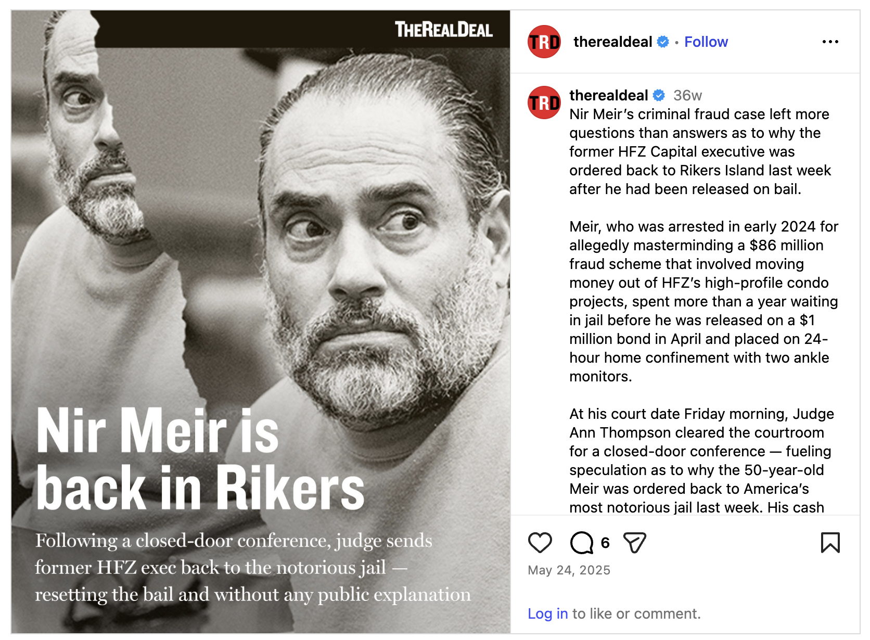Screen dimensions: 870x640
Task: Save the post with the bookmark icon
Action: point(830,542)
